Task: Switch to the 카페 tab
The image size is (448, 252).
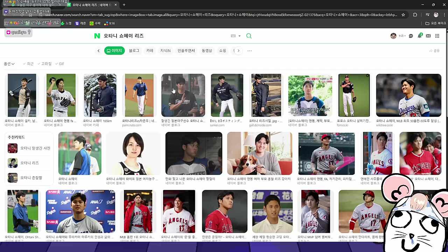Action: pos(150,51)
